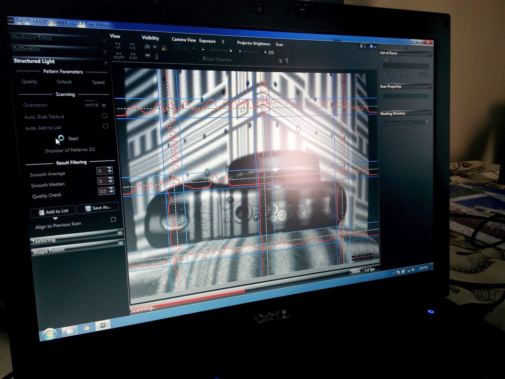505x379 pixels.
Task: Switch view mode to 'all'
Action: tap(118, 45)
